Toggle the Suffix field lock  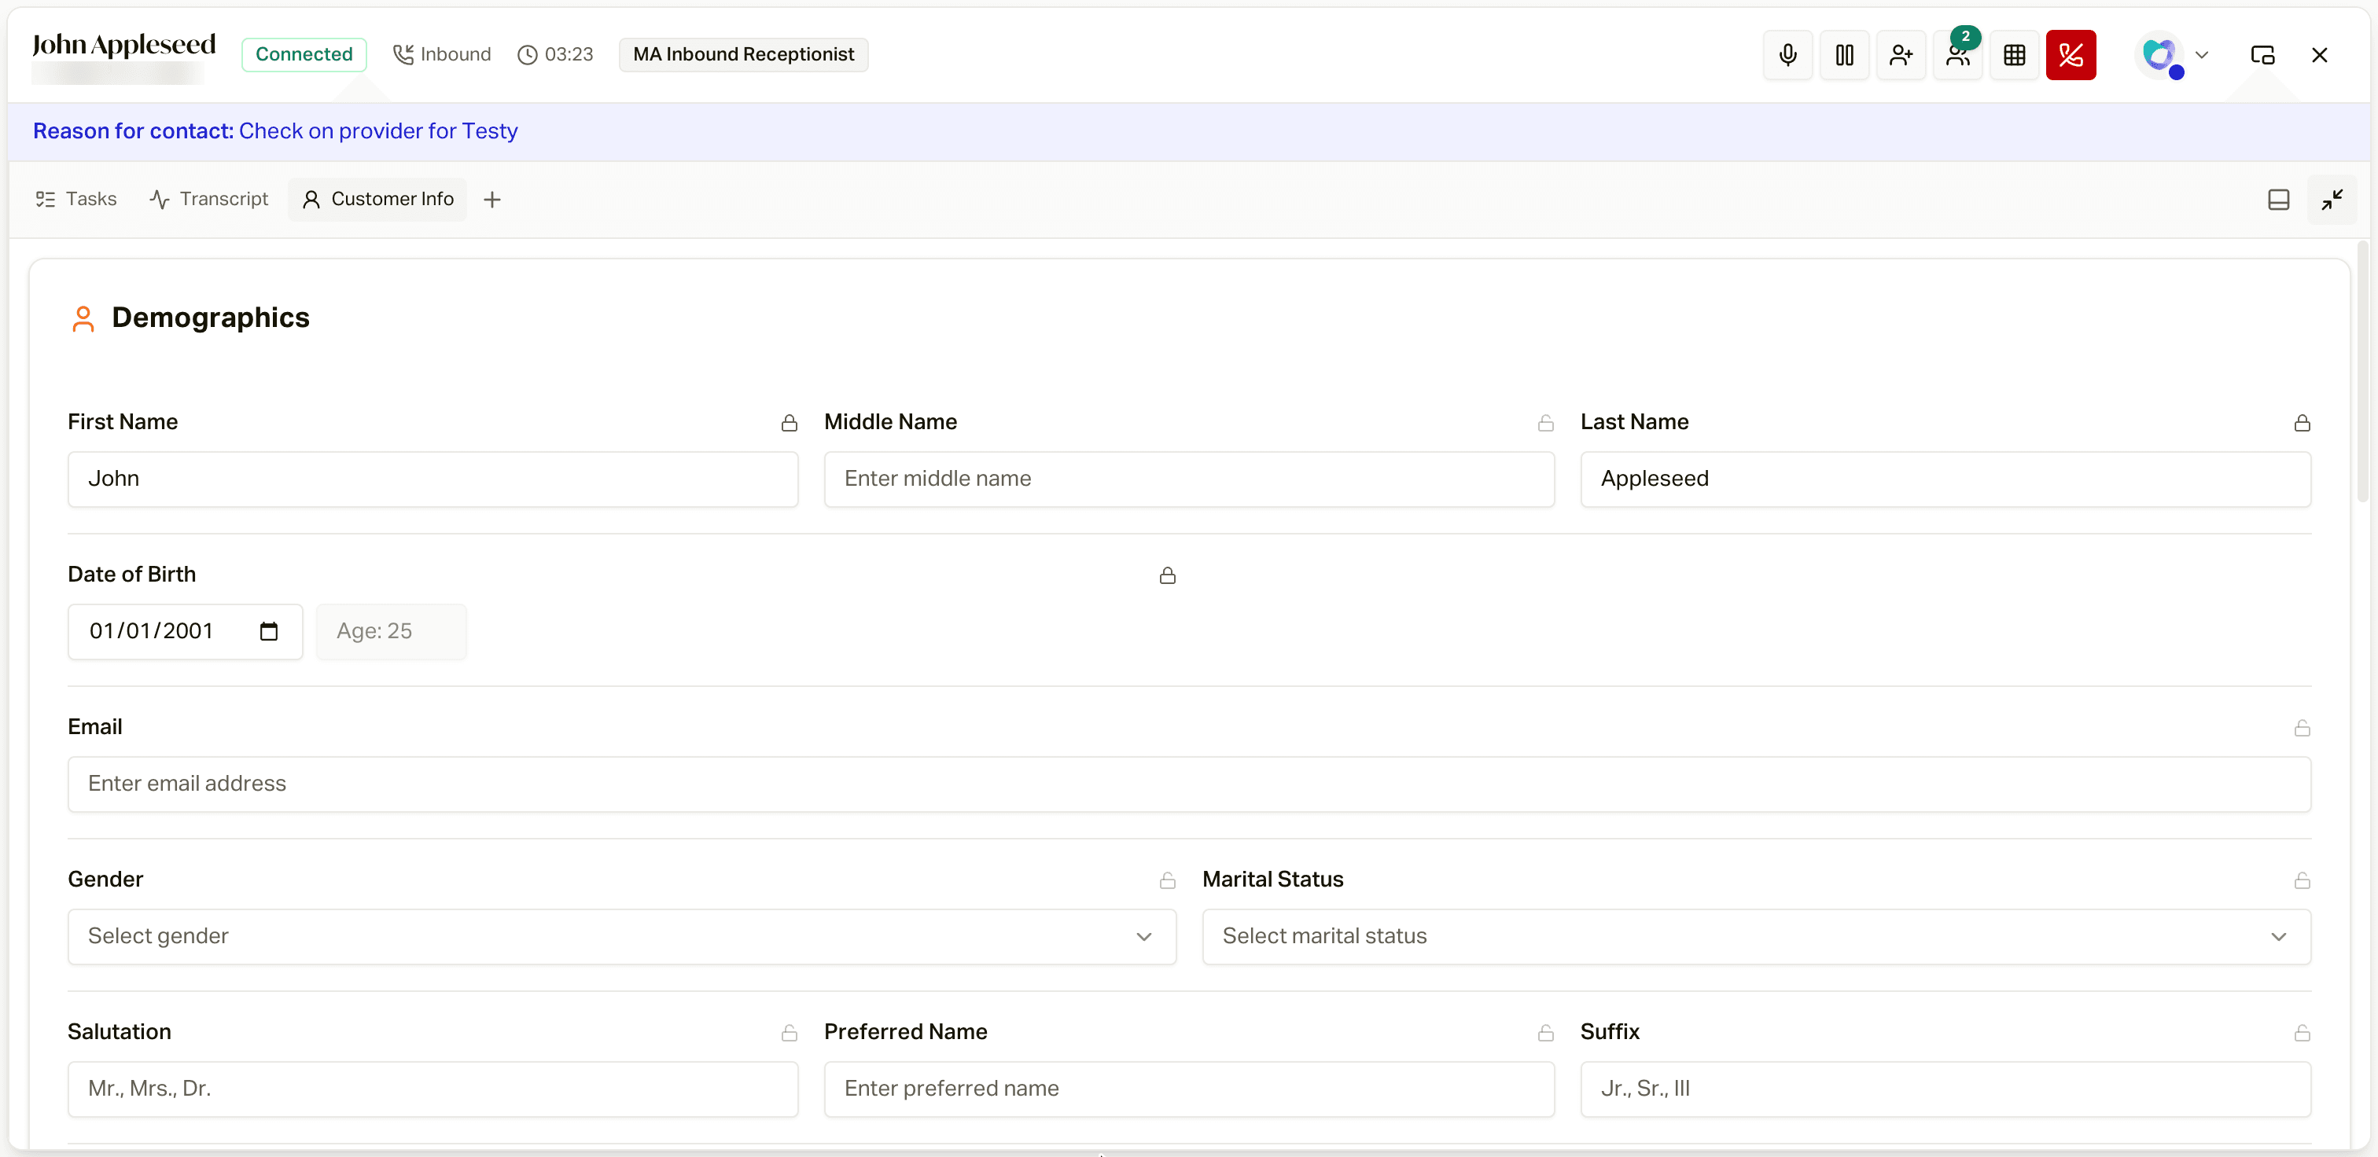(2303, 1033)
